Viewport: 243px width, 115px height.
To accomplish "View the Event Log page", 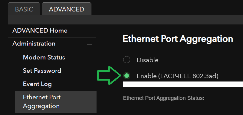I will pyautogui.click(x=37, y=84).
